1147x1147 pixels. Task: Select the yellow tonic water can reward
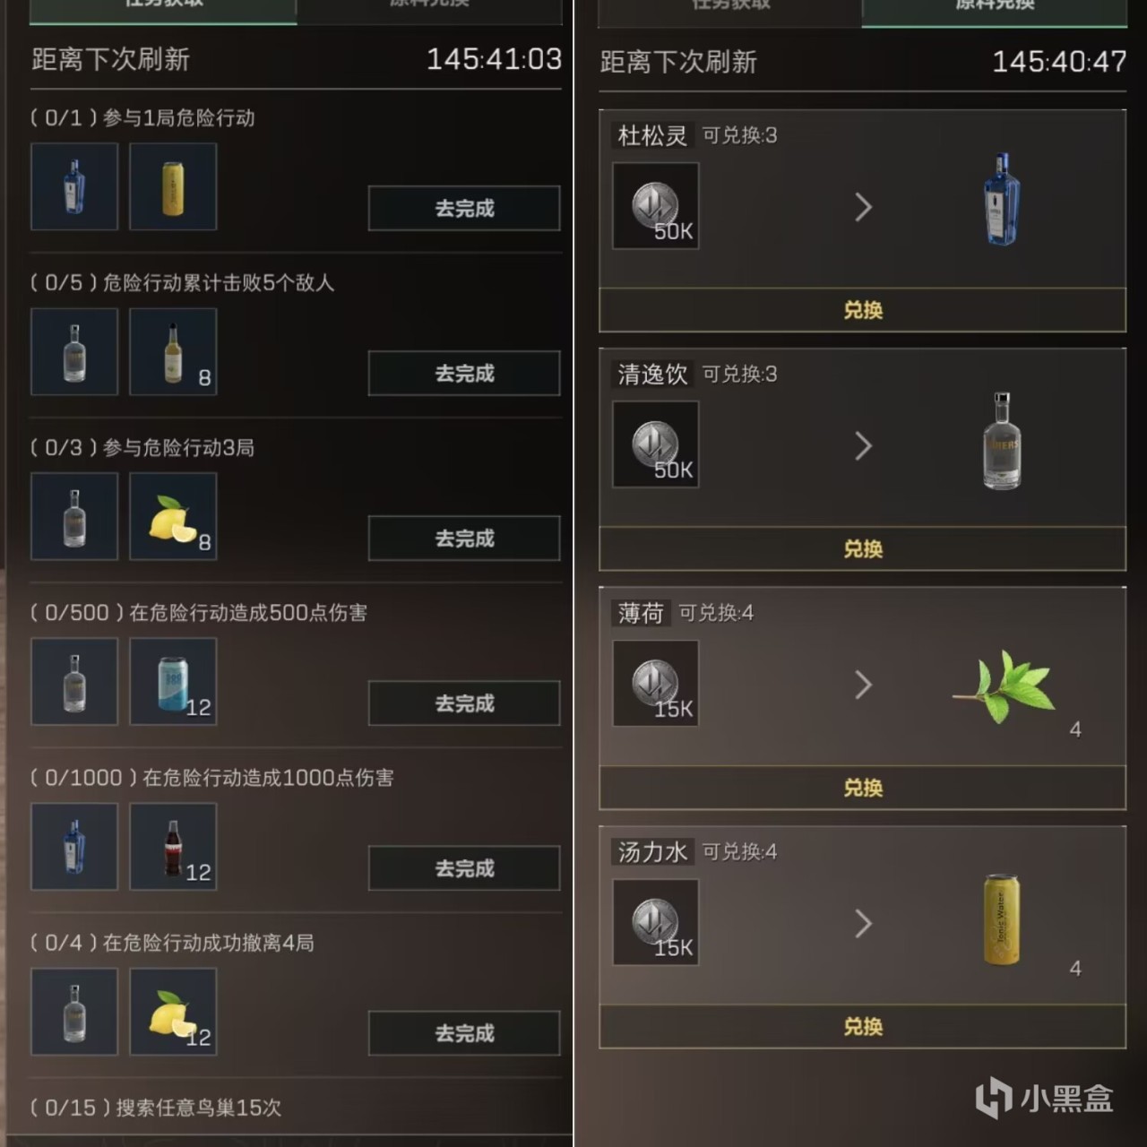173,186
